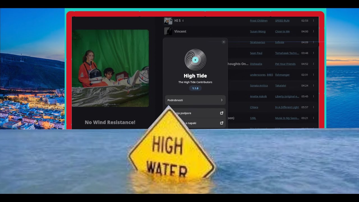Click the external link icon on napaki row

coord(222,123)
